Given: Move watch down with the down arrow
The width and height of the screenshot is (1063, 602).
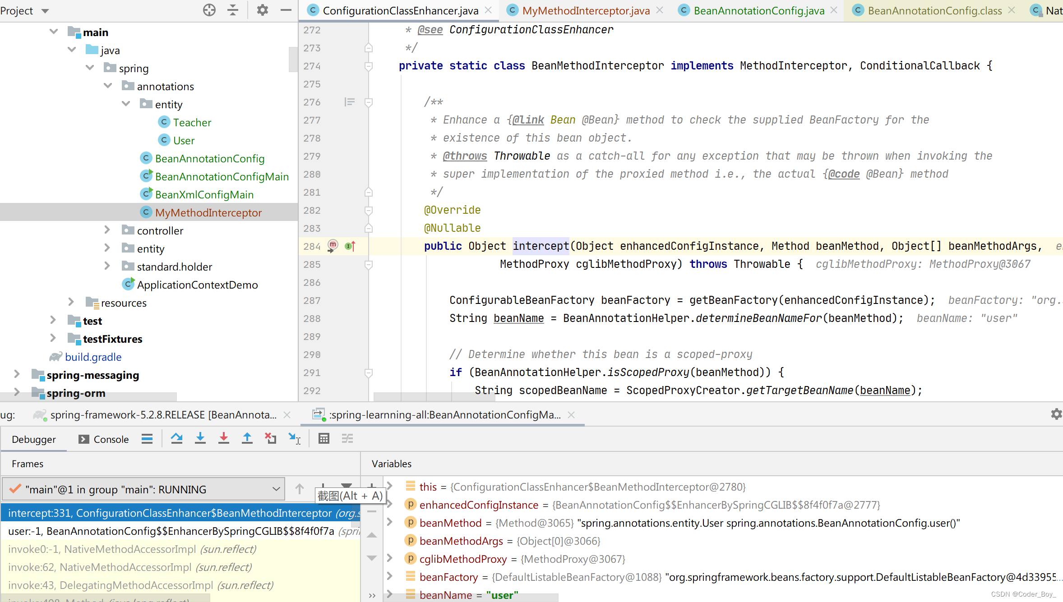Looking at the screenshot, I should point(372,558).
